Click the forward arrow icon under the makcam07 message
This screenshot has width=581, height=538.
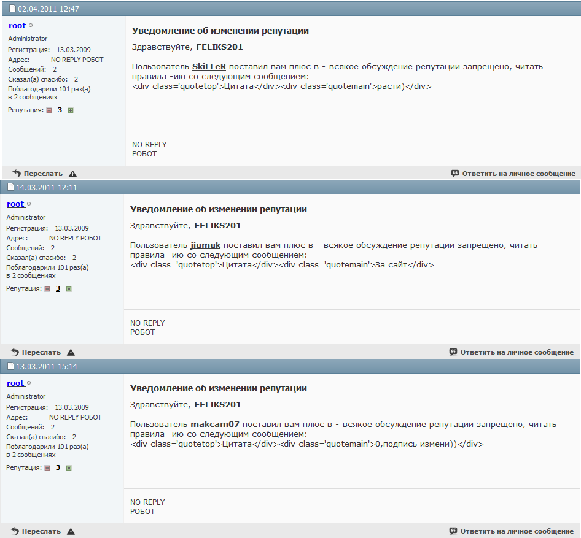(x=15, y=531)
